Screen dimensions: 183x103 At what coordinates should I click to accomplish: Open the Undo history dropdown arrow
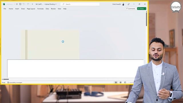(25, 4)
